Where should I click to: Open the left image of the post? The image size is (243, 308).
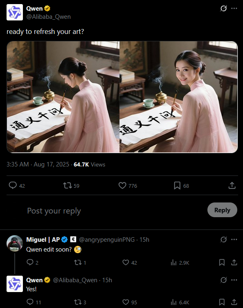[x=63, y=97]
